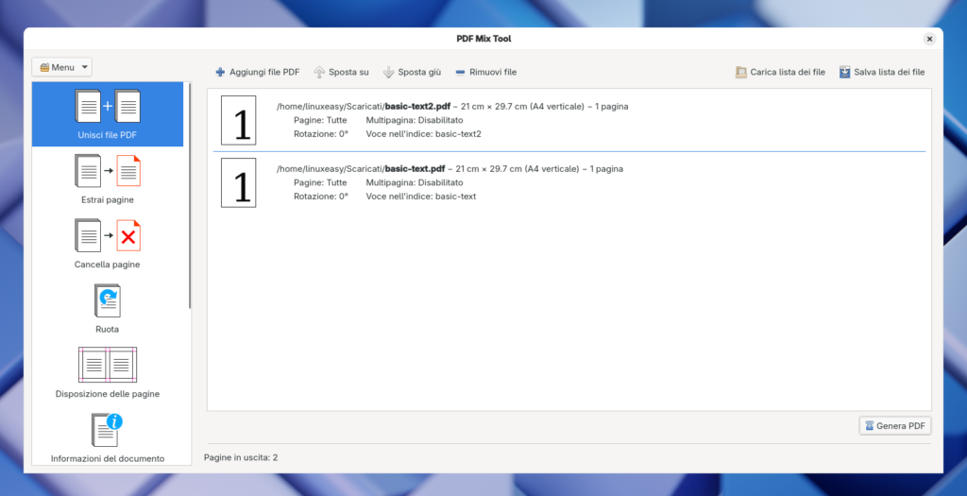967x496 pixels.
Task: Close the PDF Mix Tool window
Action: [x=929, y=39]
